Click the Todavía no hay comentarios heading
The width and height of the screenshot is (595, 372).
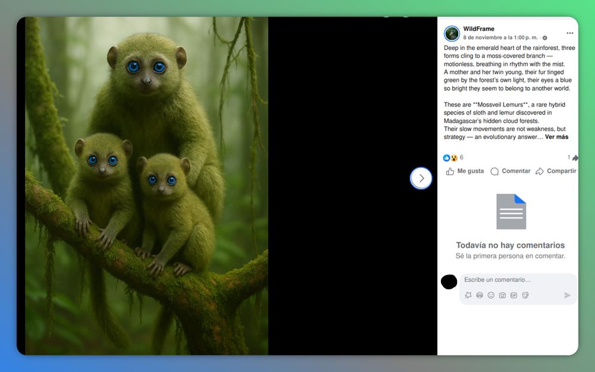click(x=511, y=245)
